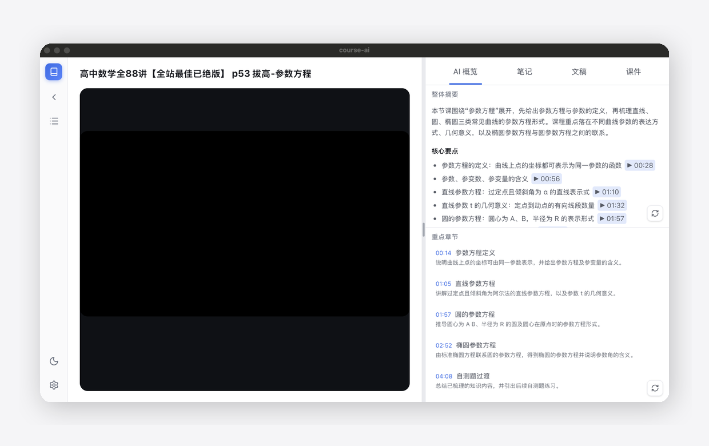Open the playlist list icon in sidebar
The width and height of the screenshot is (709, 446).
point(54,121)
